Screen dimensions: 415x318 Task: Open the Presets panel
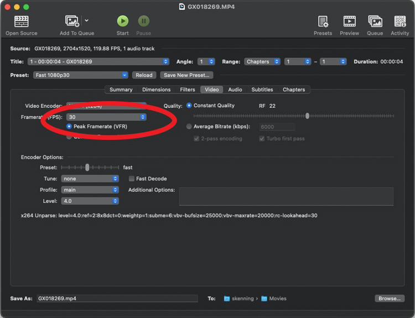(x=323, y=25)
